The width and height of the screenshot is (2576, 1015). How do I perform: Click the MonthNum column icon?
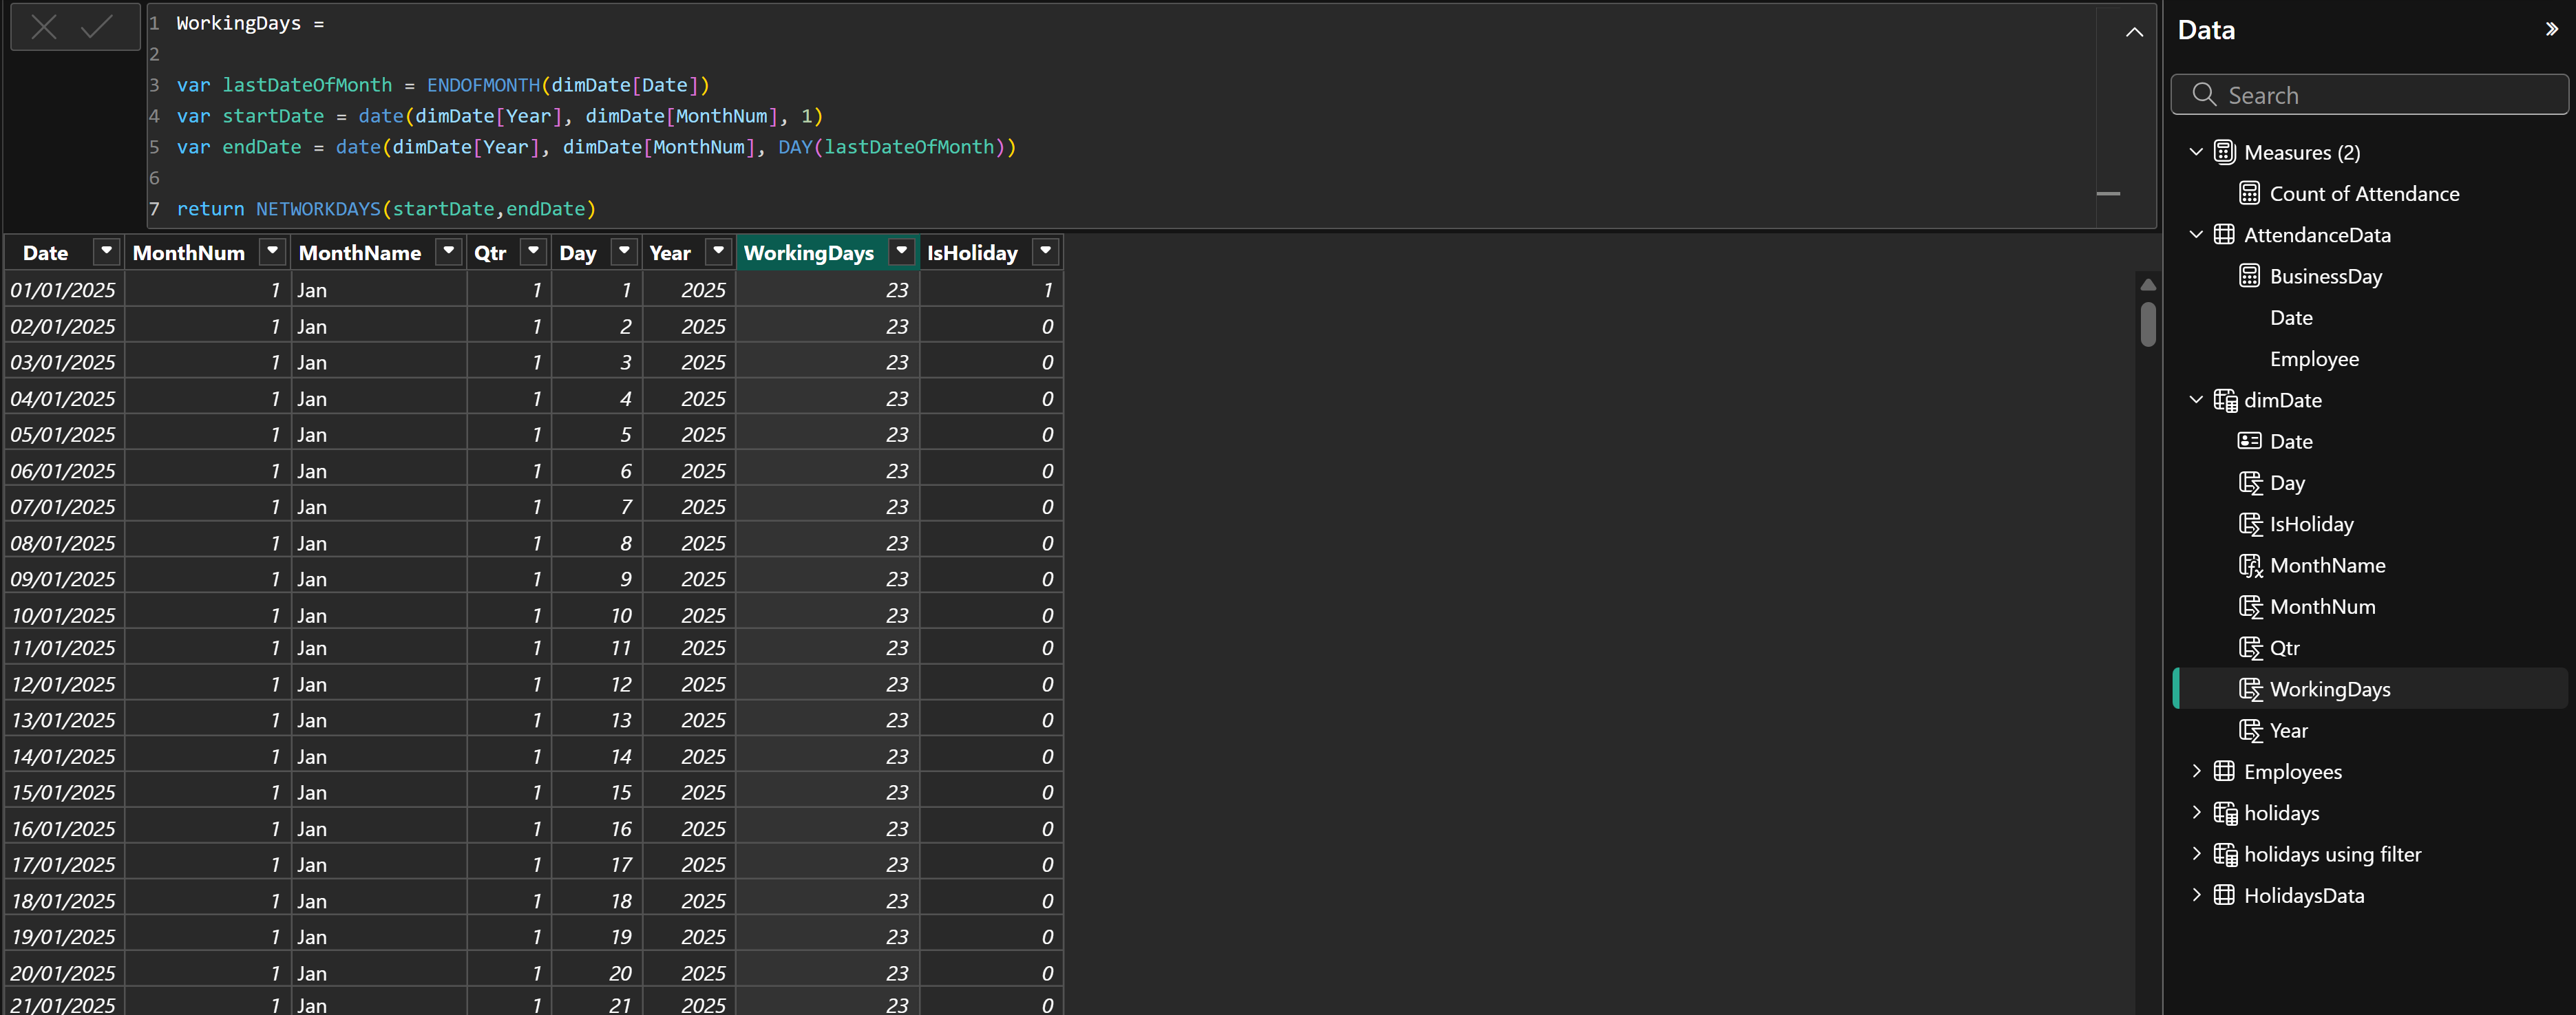pyautogui.click(x=2250, y=607)
